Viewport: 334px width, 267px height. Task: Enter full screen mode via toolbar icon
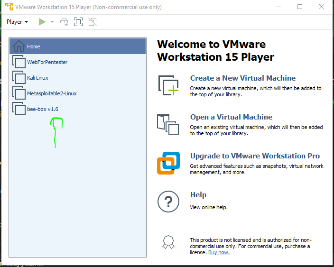(78, 22)
